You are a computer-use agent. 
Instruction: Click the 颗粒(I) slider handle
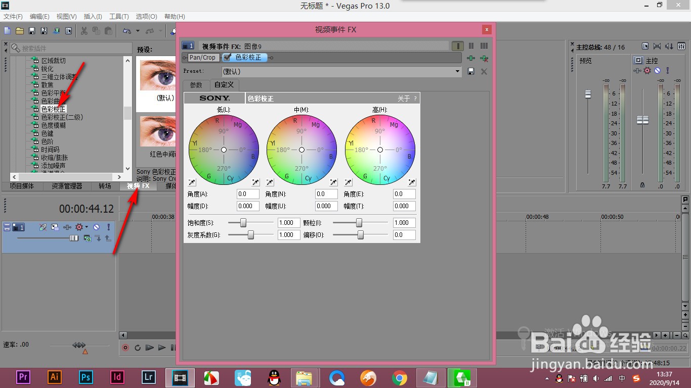pyautogui.click(x=359, y=223)
